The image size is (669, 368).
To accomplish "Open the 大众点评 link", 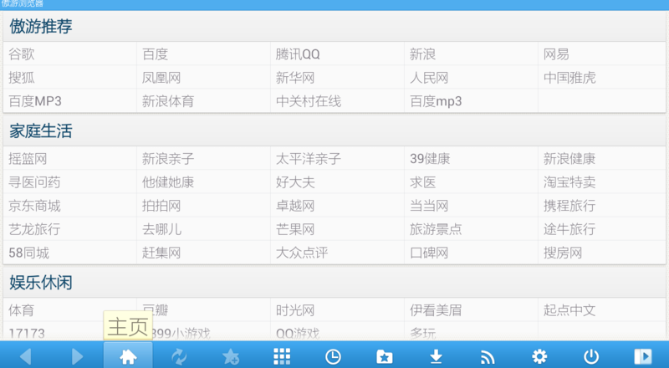I will (x=303, y=253).
